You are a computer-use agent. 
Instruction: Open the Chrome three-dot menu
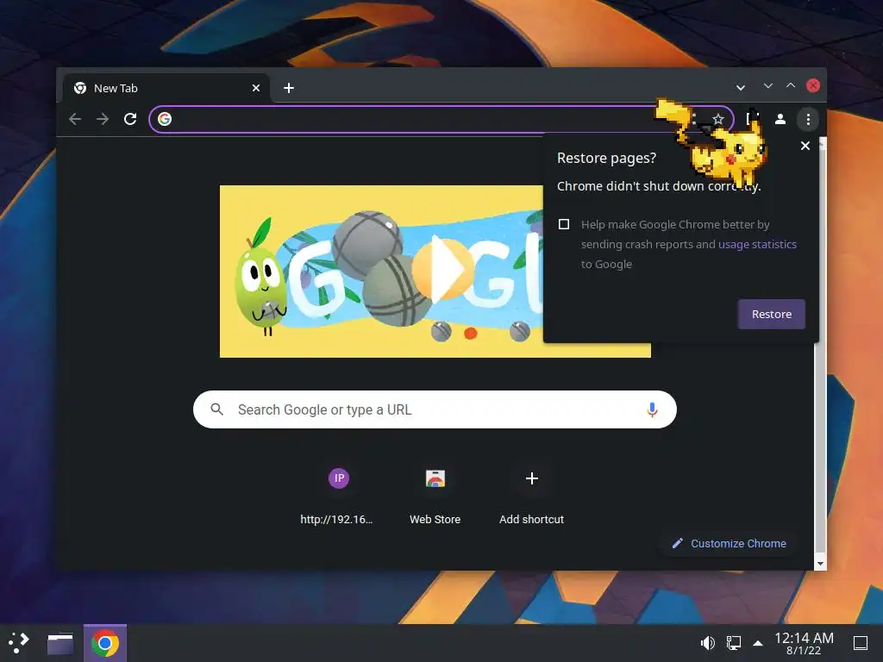click(x=808, y=119)
